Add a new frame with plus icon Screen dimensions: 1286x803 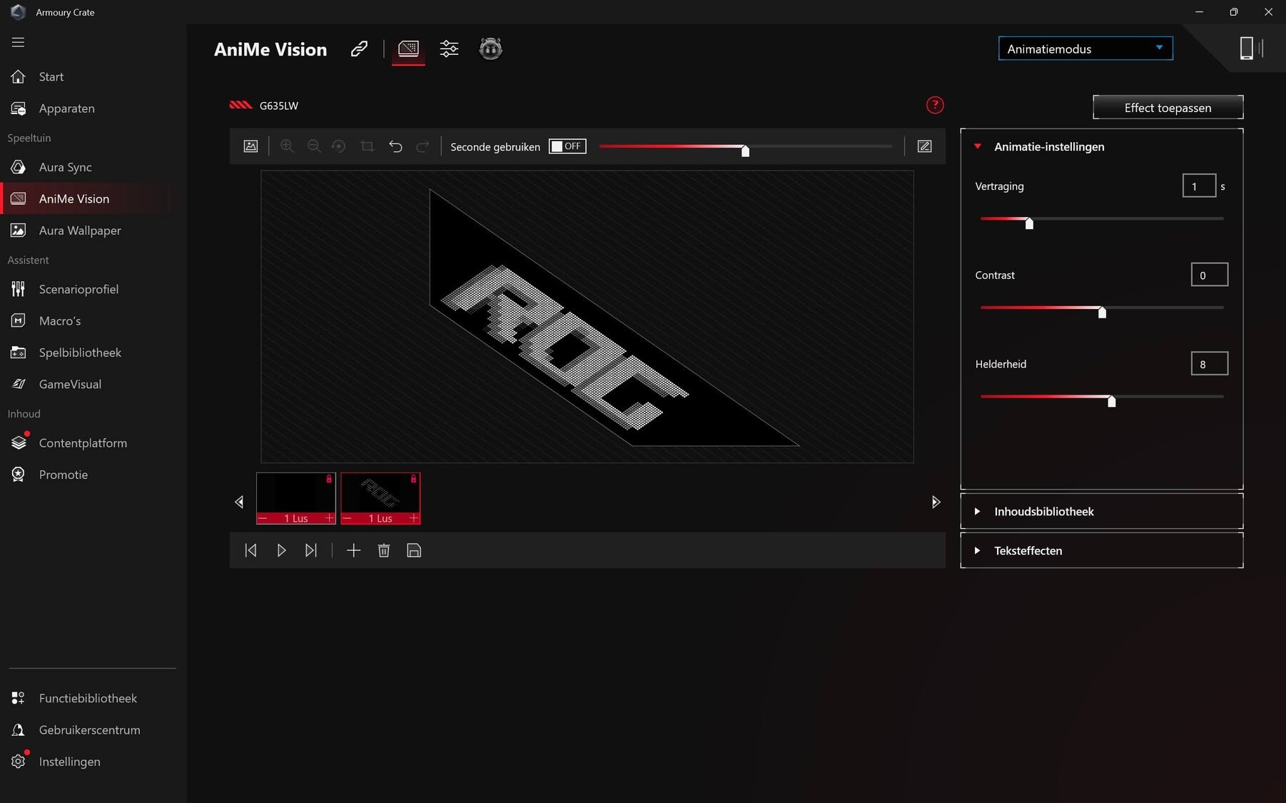pyautogui.click(x=353, y=550)
